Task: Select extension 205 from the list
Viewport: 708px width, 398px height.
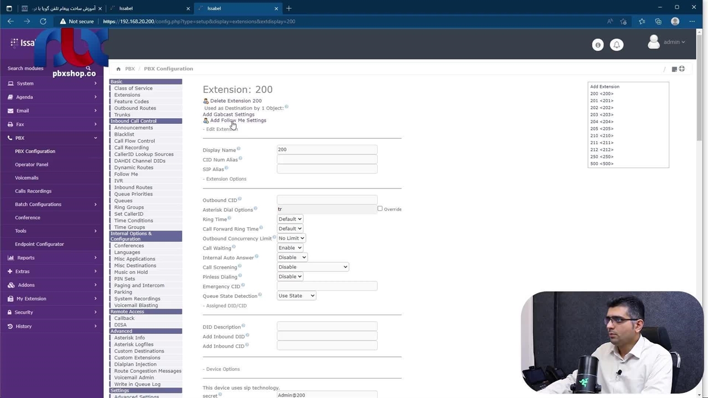Action: click(602, 129)
